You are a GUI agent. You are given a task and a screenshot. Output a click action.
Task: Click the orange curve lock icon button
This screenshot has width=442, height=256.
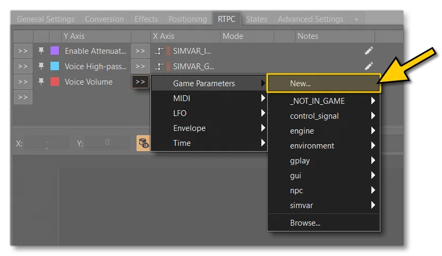click(x=143, y=143)
